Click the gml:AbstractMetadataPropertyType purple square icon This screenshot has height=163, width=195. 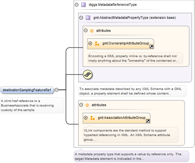tap(88, 18)
